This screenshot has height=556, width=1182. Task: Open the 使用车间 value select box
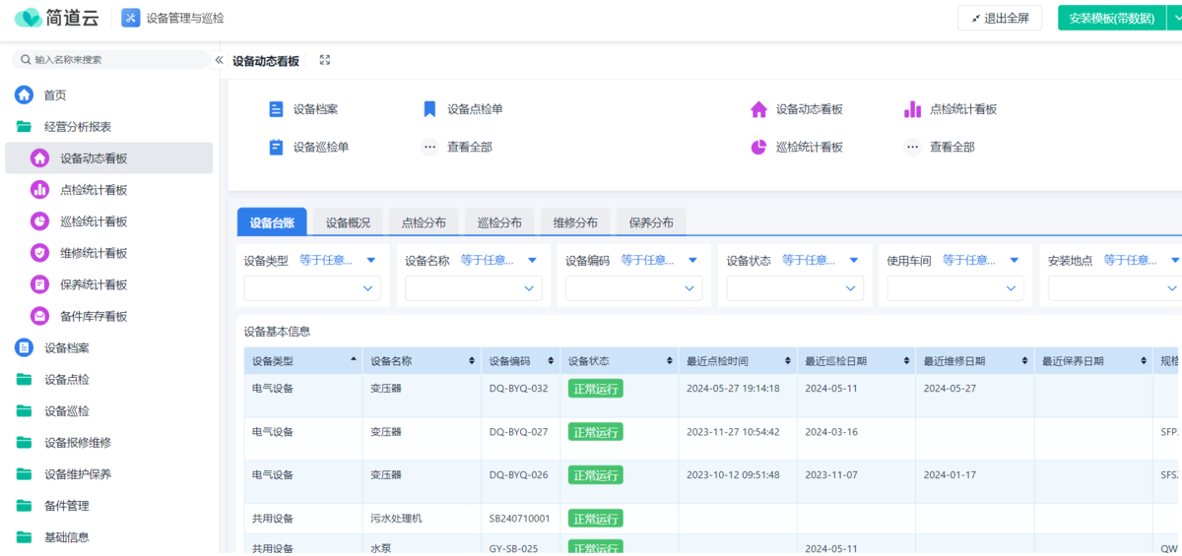(x=955, y=288)
